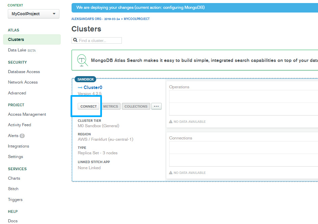Click the Atlas Search magnifier icon
The height and width of the screenshot is (224, 318).
[82, 60]
